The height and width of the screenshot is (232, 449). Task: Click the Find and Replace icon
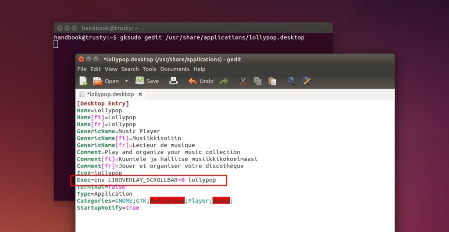pos(306,81)
